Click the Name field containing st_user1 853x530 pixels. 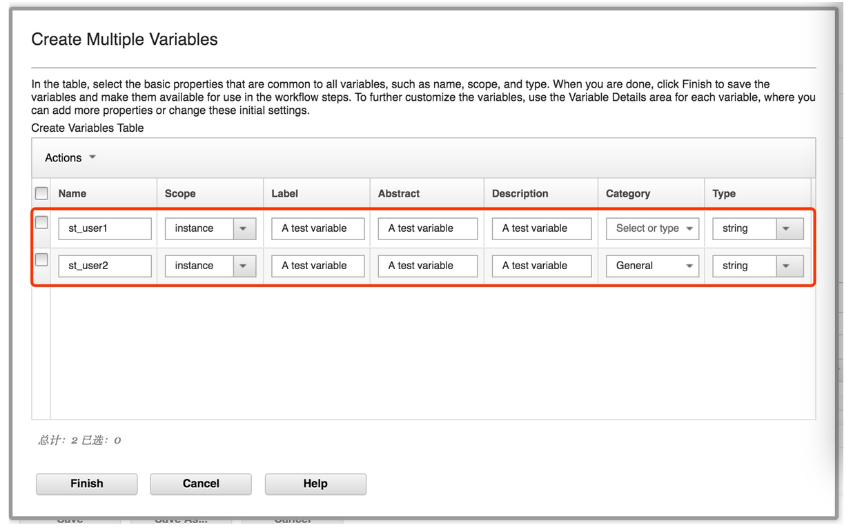click(x=105, y=228)
